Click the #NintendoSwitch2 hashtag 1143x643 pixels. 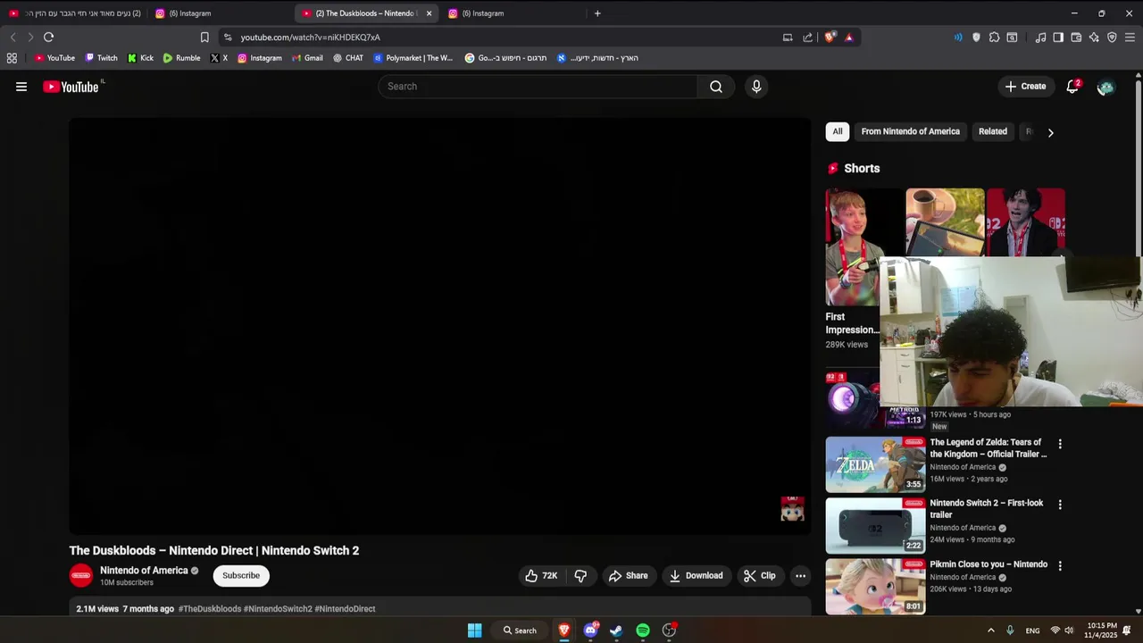click(278, 609)
